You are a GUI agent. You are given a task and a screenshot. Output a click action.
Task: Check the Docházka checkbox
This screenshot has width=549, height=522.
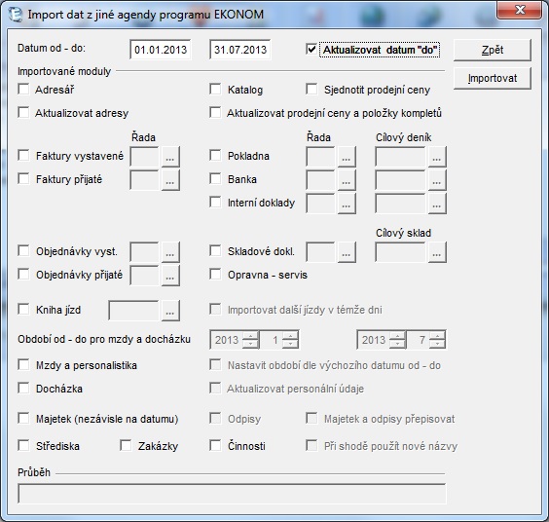(x=23, y=389)
